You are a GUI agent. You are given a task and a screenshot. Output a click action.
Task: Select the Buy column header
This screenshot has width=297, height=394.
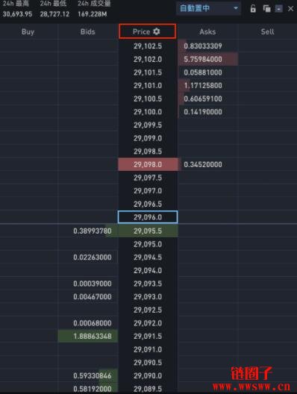[28, 31]
